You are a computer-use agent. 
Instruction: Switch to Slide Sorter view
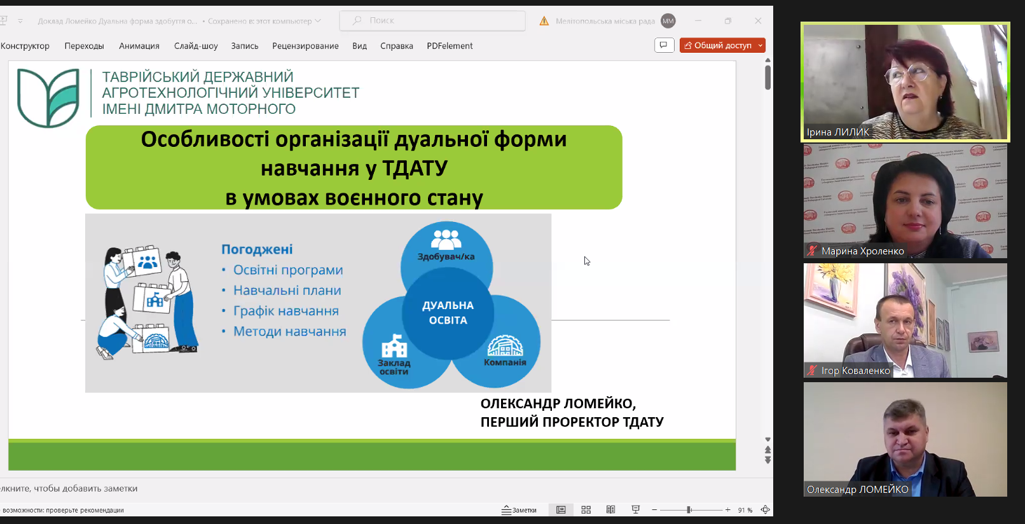point(586,510)
